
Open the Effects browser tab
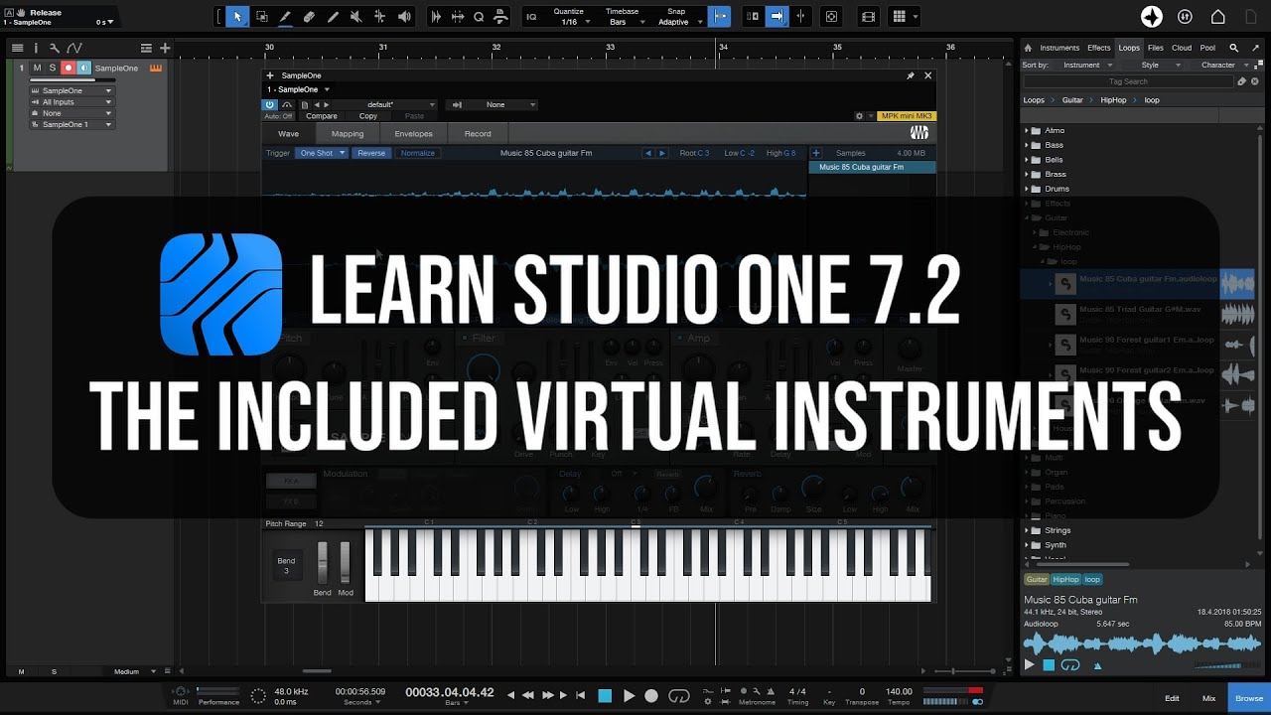[1099, 48]
